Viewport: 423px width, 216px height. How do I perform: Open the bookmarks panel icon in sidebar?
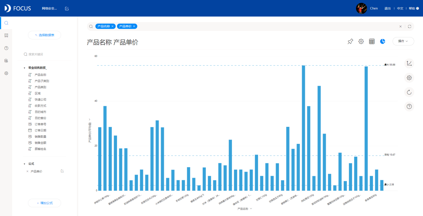click(x=6, y=35)
